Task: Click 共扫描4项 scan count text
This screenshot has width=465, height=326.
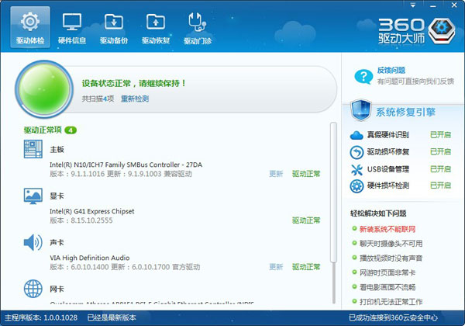Action: [98, 99]
